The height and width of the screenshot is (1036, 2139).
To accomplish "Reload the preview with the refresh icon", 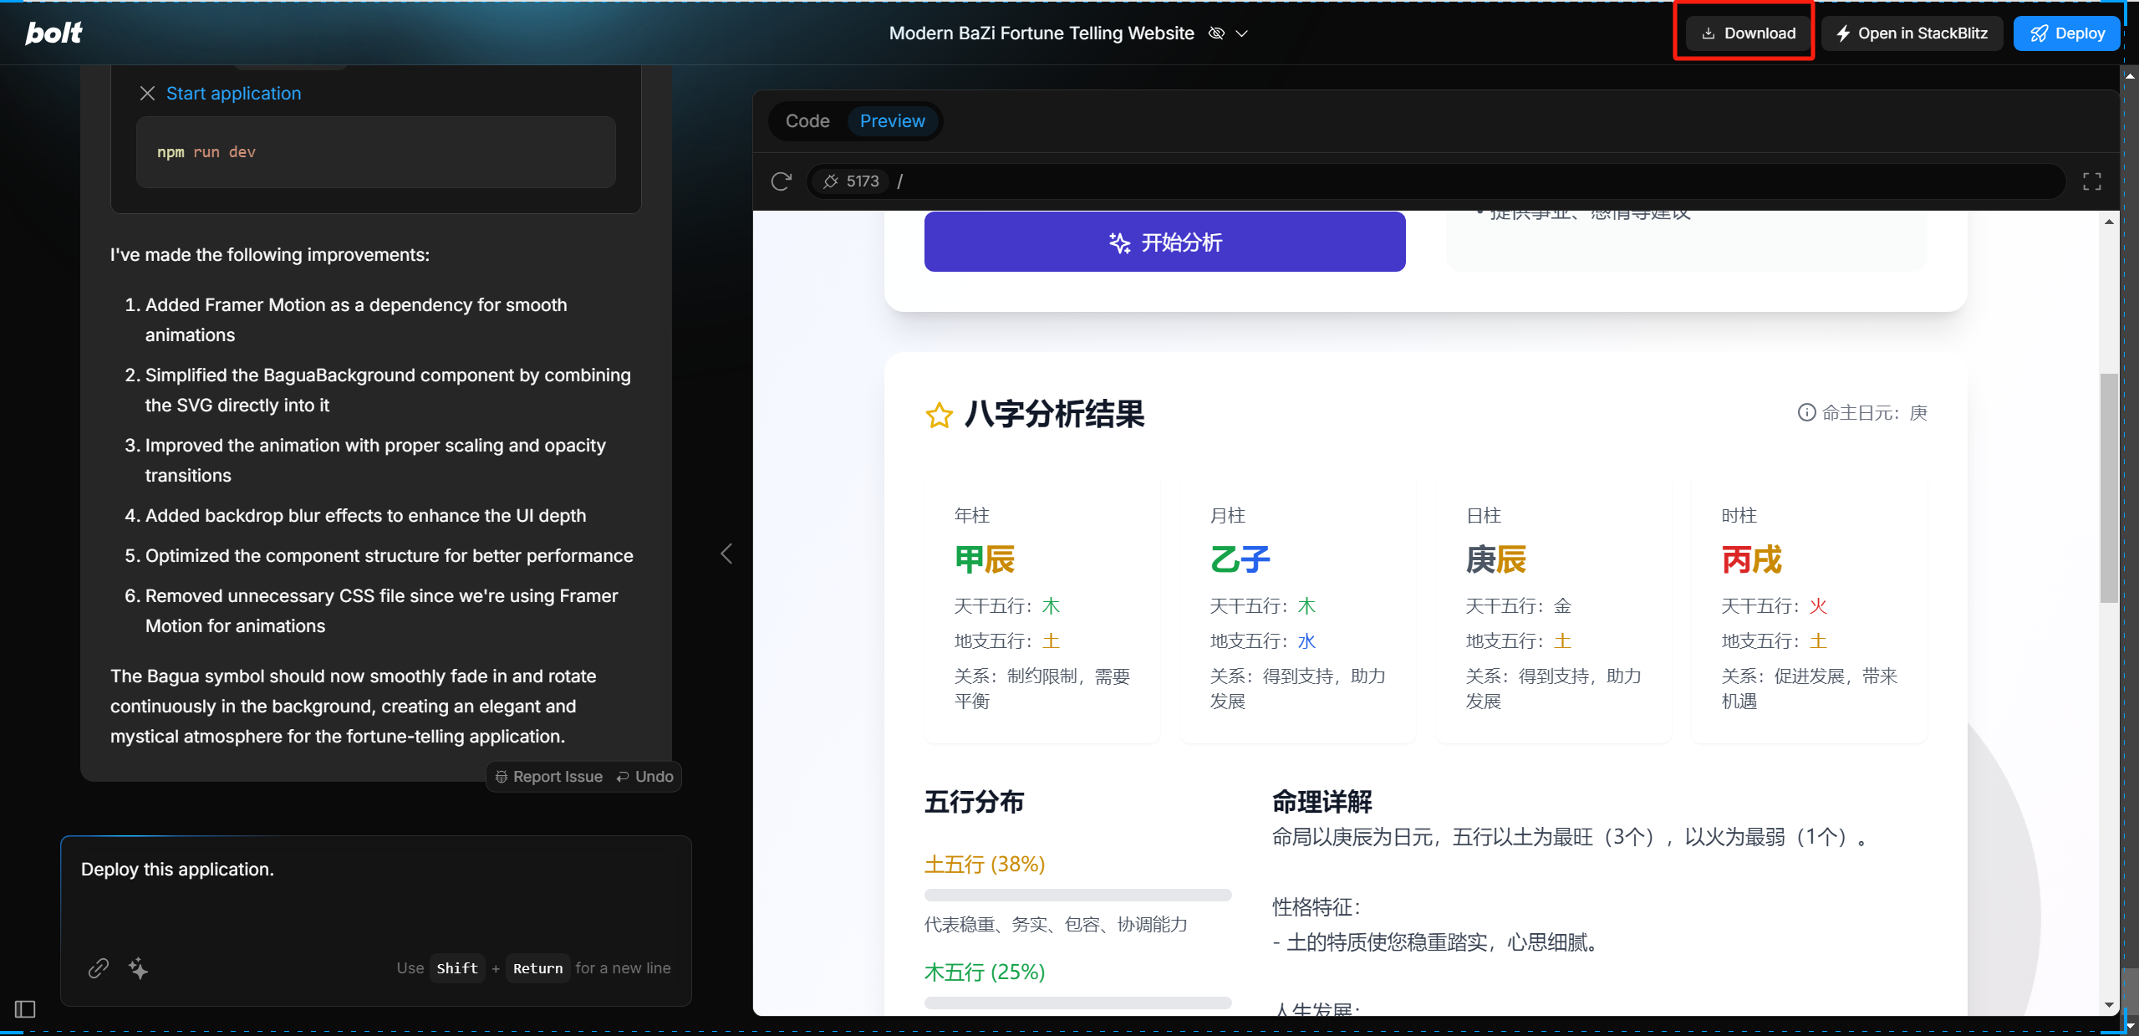I will (781, 181).
